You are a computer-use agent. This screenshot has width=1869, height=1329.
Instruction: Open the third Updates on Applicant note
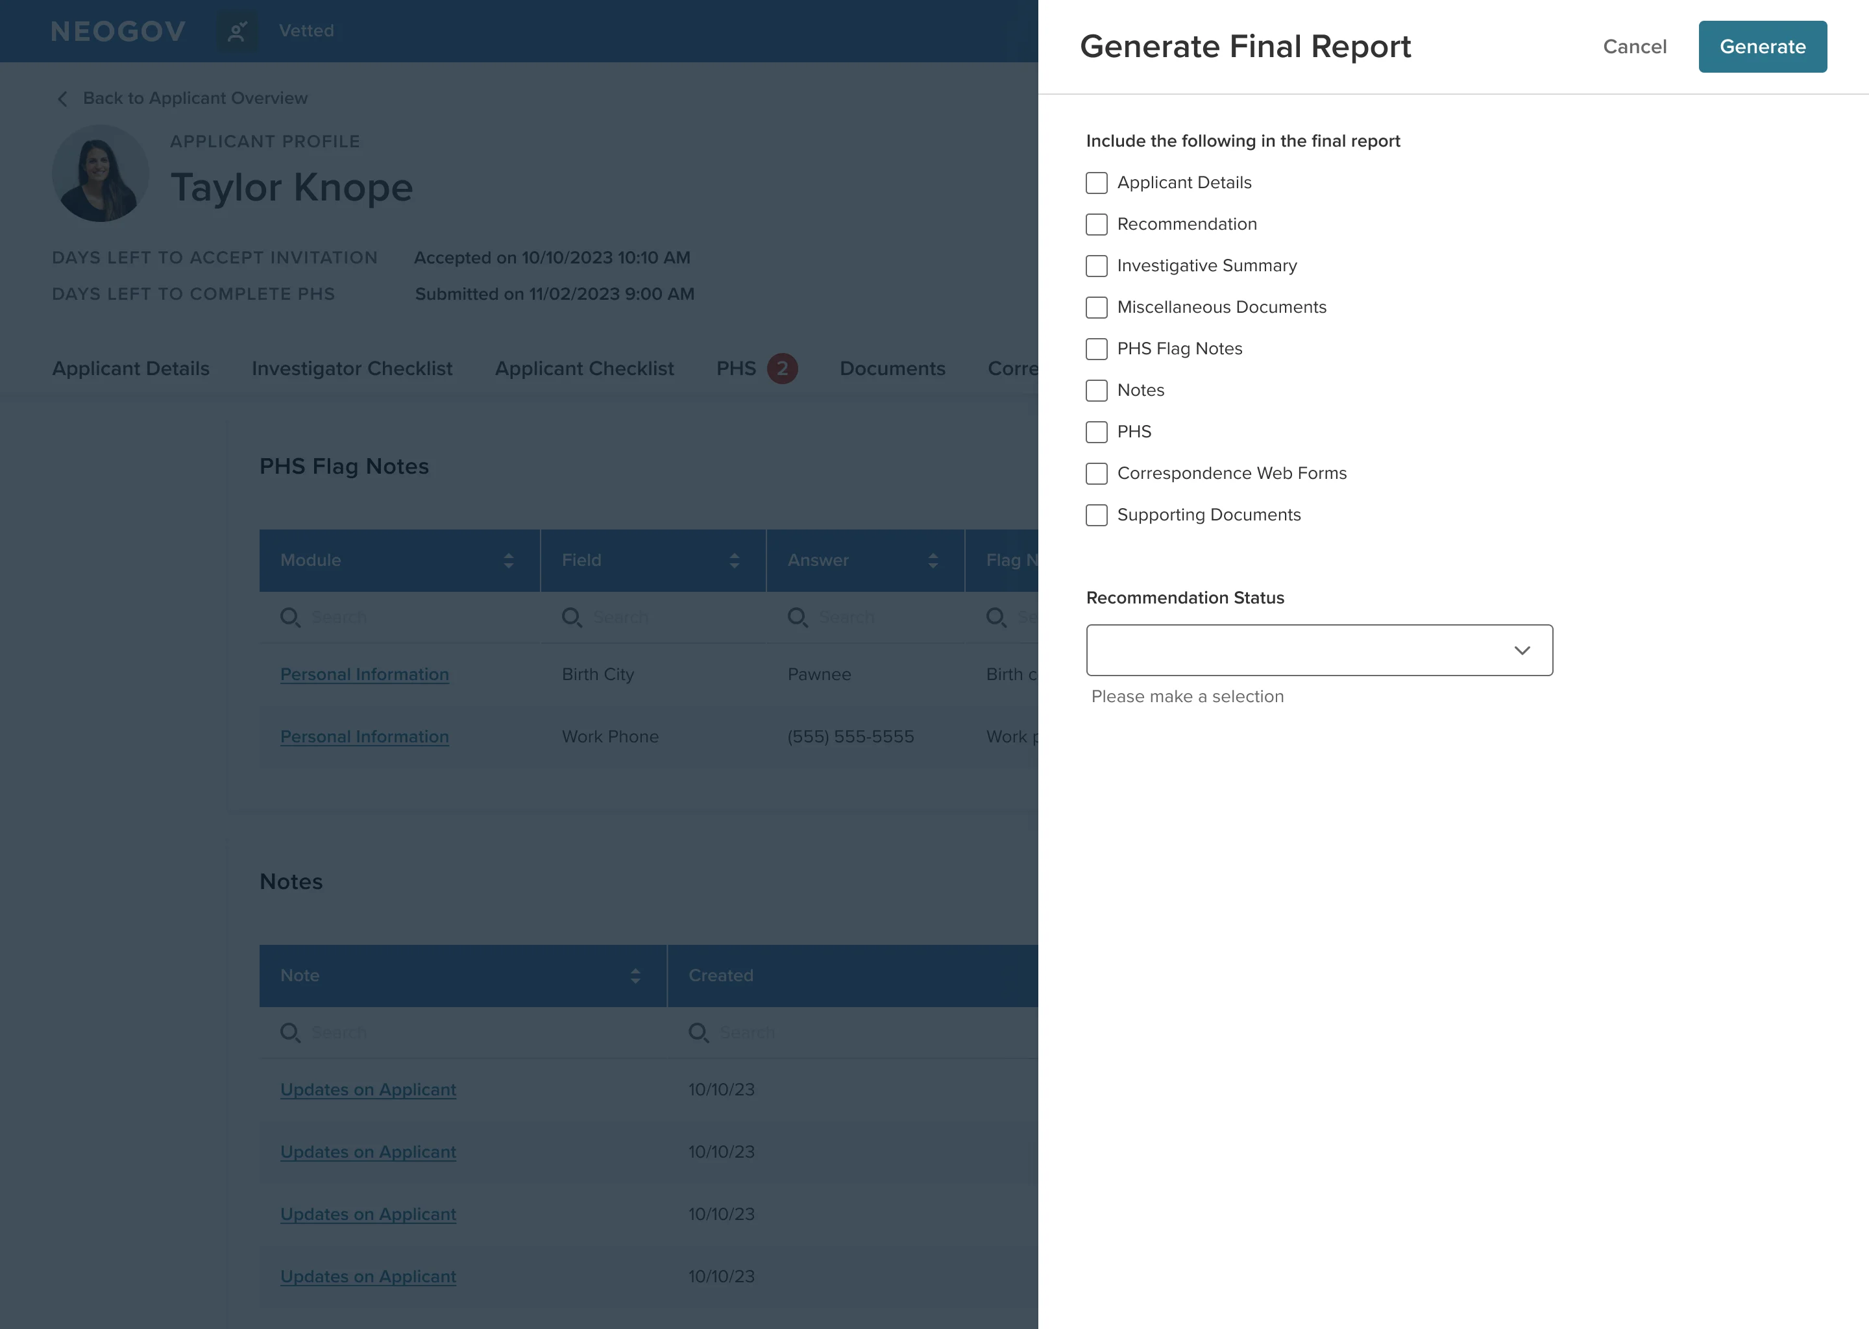368,1214
